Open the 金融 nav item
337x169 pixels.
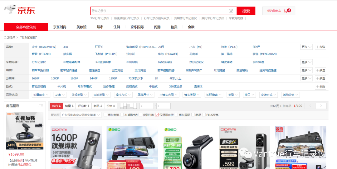191,27
